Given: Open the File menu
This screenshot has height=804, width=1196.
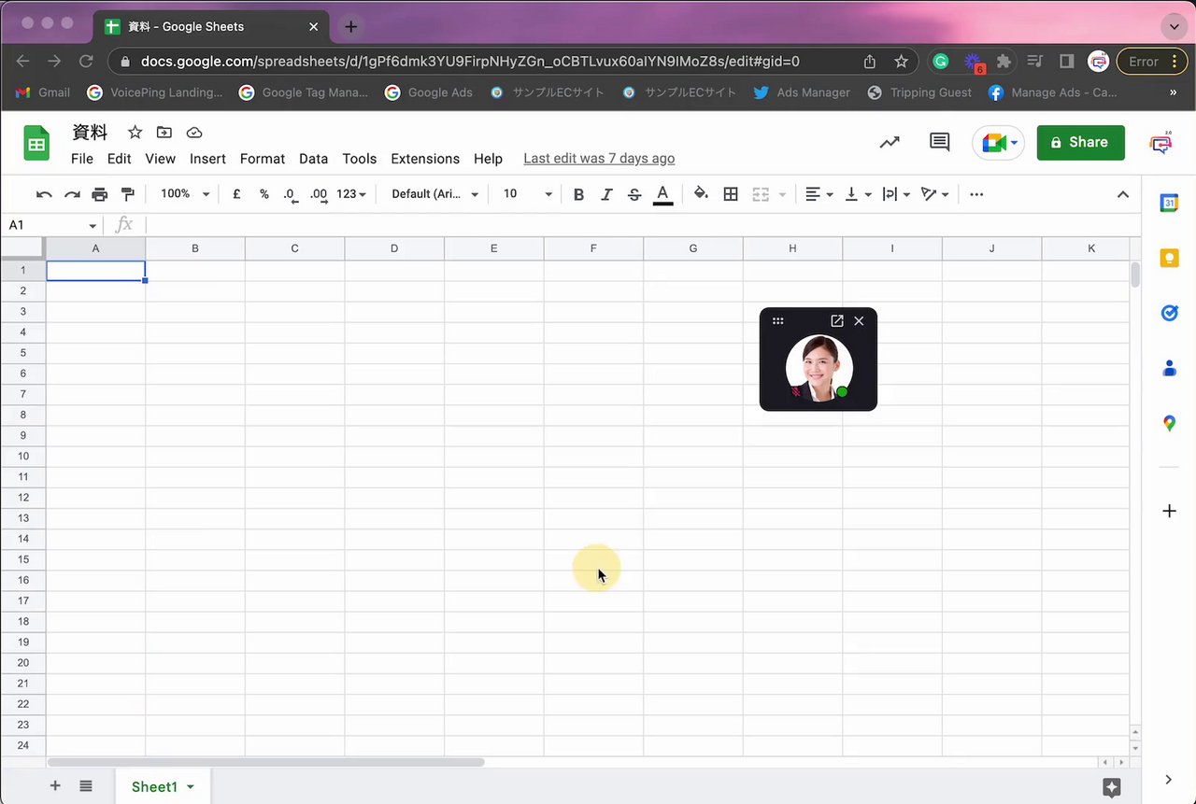Looking at the screenshot, I should tap(82, 159).
